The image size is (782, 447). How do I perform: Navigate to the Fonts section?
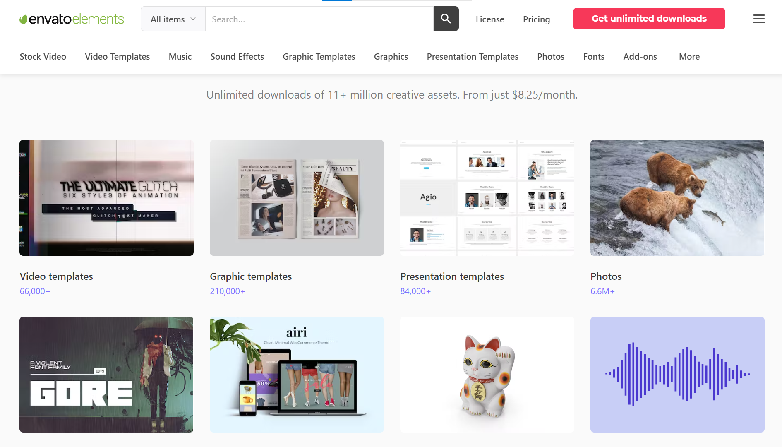click(x=594, y=56)
